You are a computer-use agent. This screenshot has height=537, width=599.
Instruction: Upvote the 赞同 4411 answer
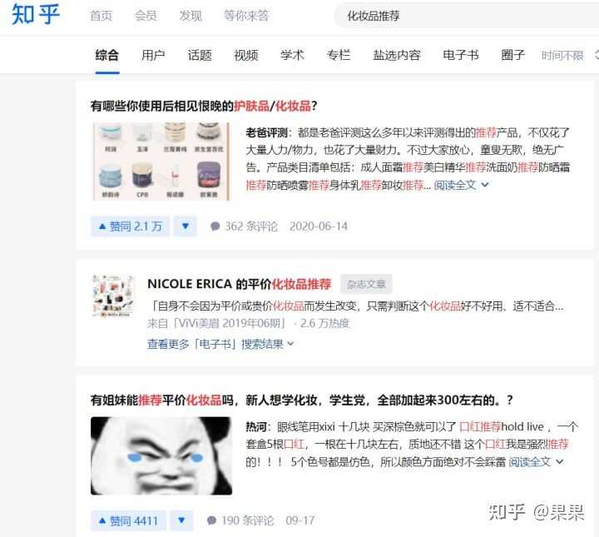128,520
